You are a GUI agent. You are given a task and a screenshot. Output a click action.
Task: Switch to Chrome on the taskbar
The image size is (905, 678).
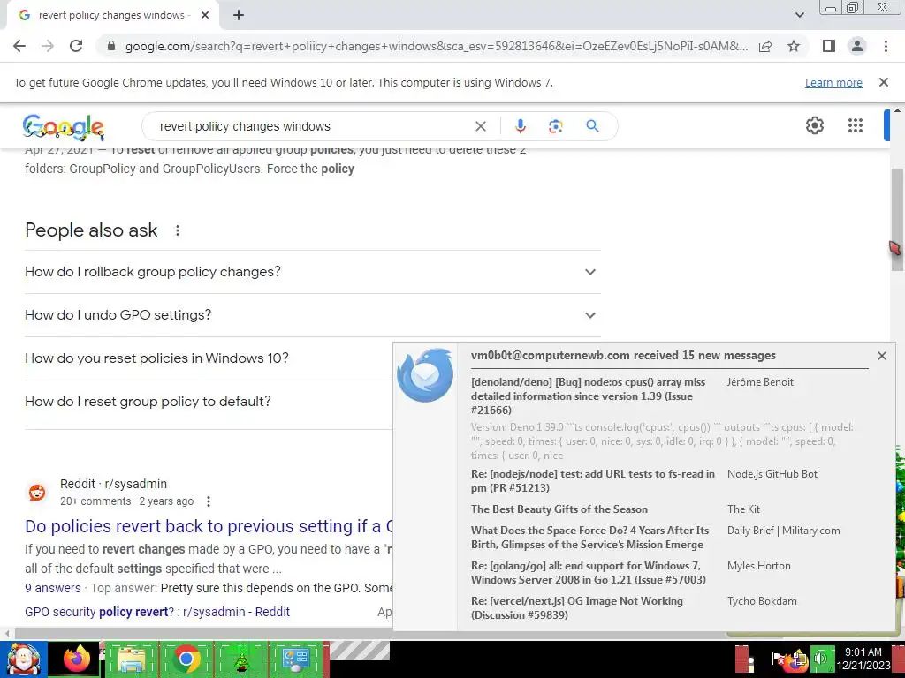point(186,659)
